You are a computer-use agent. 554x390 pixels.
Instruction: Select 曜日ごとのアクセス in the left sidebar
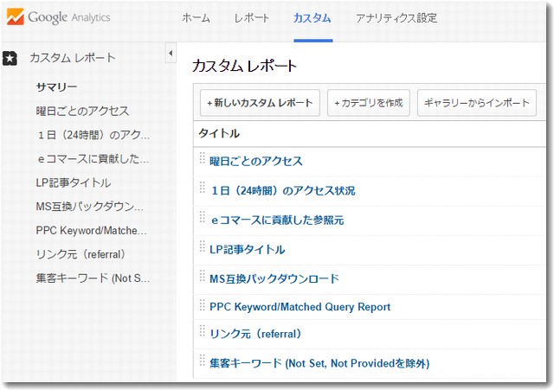[82, 112]
